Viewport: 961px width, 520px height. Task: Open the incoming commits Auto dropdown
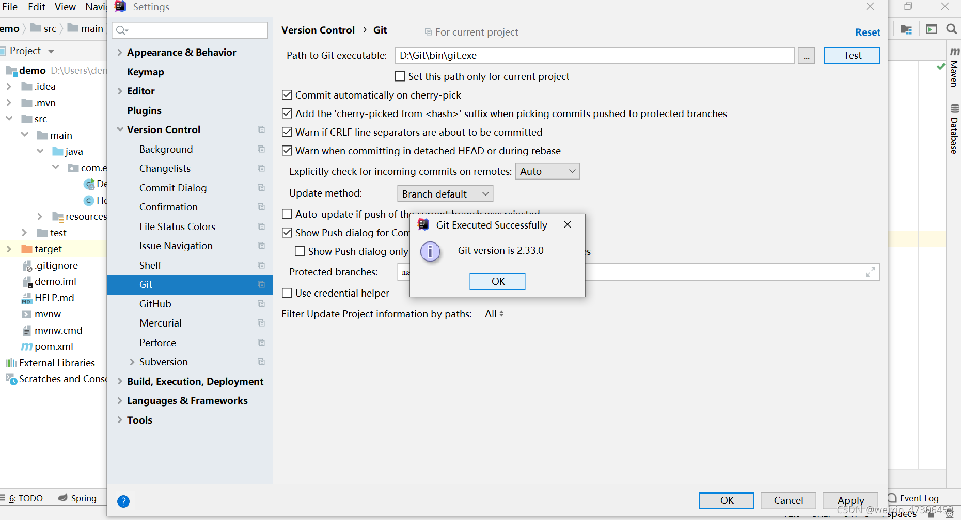(547, 171)
